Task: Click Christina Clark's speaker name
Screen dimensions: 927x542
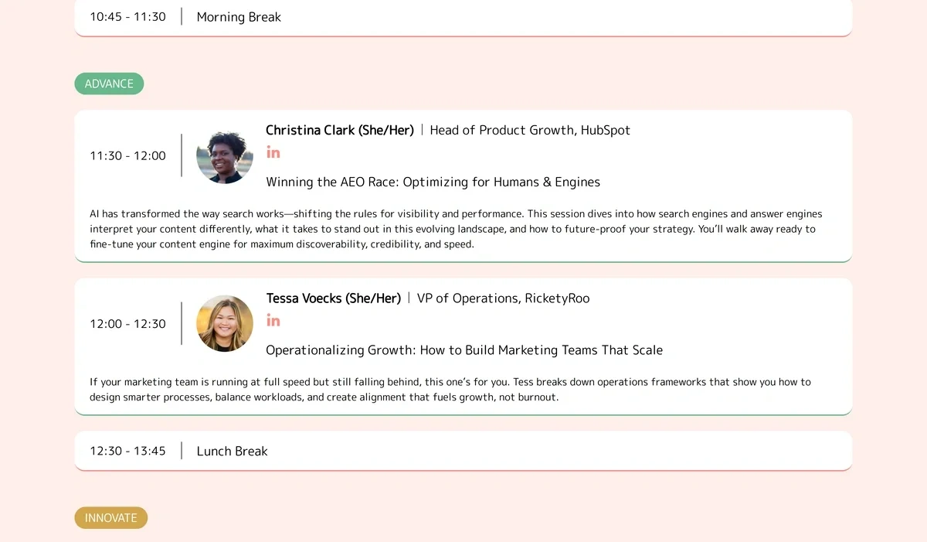Action: coord(340,130)
